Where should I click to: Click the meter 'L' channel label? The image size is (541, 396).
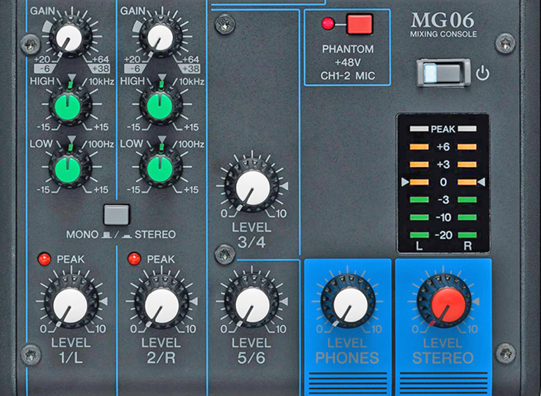[x=419, y=246]
